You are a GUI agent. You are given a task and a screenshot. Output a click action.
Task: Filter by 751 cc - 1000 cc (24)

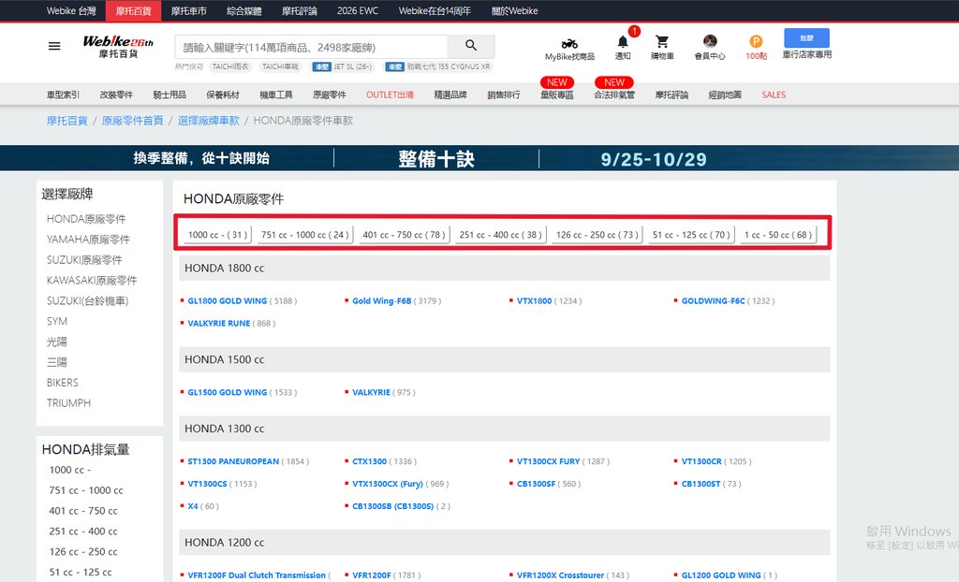click(304, 235)
